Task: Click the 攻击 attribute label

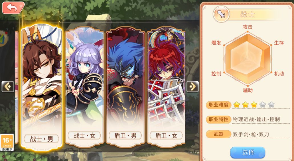Action: pyautogui.click(x=248, y=27)
